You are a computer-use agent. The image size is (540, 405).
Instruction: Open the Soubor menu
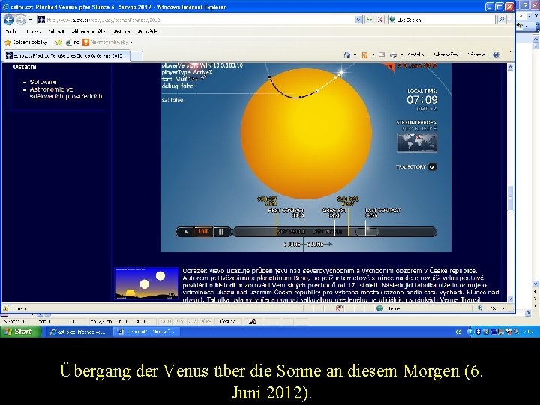12,31
